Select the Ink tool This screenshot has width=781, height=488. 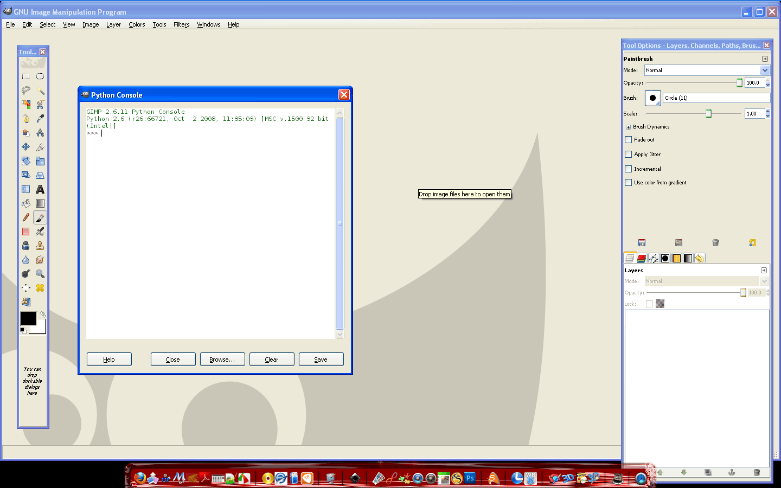point(25,246)
